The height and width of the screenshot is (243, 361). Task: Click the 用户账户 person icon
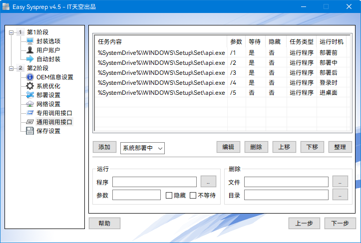[x=30, y=50]
